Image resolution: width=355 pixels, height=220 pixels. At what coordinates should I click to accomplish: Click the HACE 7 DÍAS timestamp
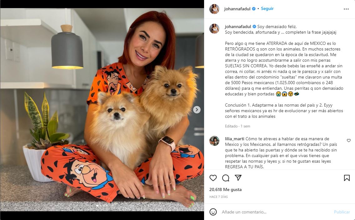218,197
